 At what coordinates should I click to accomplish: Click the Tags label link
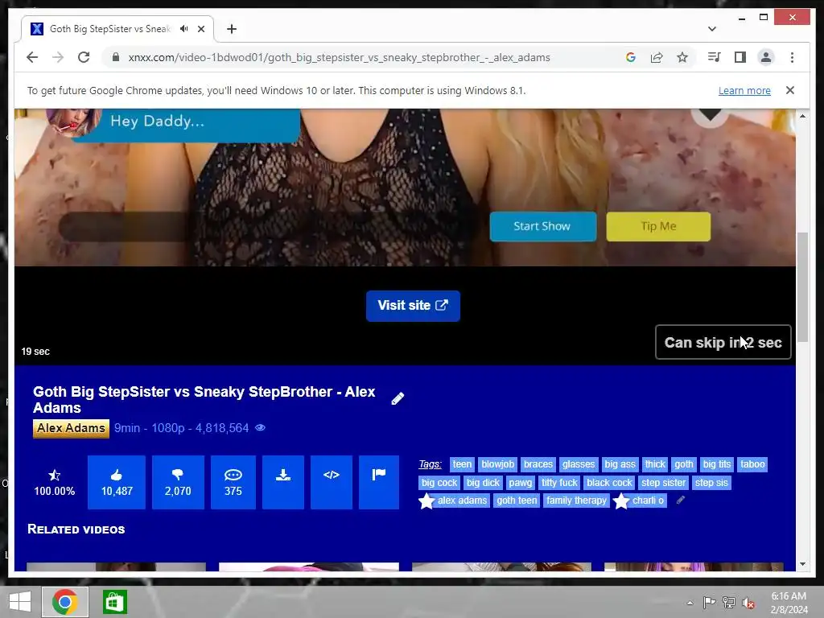[x=430, y=464]
